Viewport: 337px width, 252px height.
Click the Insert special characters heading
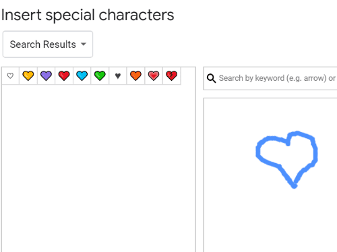pos(88,15)
